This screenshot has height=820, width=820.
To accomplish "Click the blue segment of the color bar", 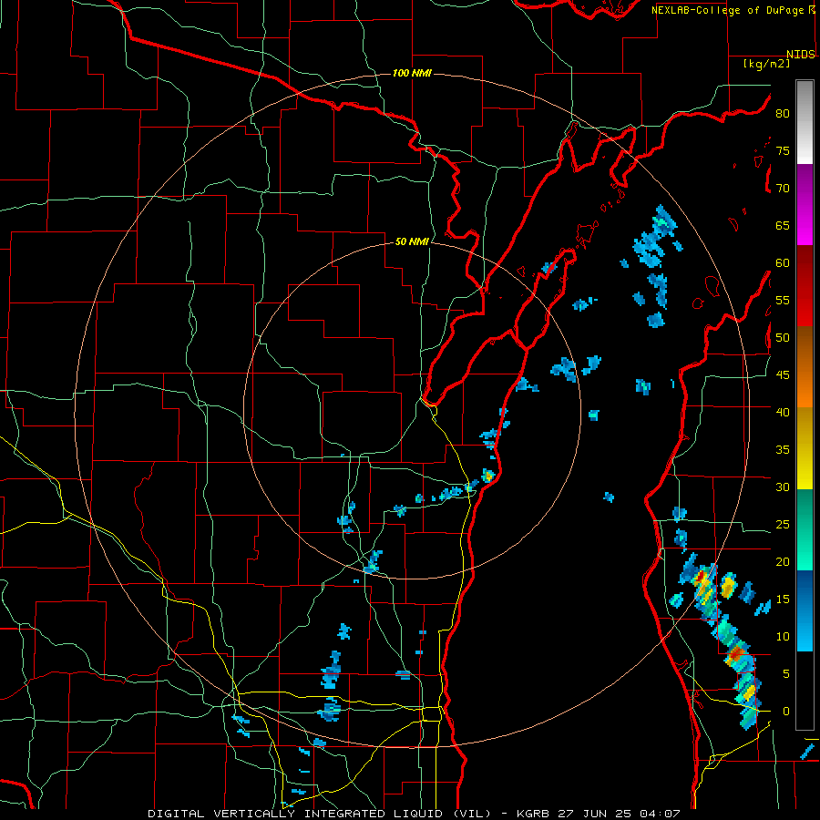I will [x=805, y=610].
